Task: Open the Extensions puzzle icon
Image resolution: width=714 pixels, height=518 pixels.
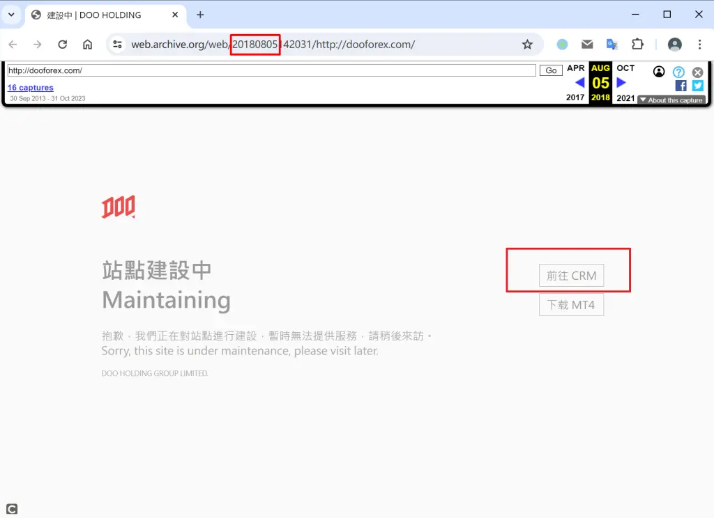Action: (x=637, y=44)
